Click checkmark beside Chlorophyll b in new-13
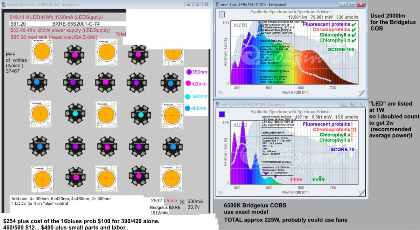420x230 pixels. point(354,40)
